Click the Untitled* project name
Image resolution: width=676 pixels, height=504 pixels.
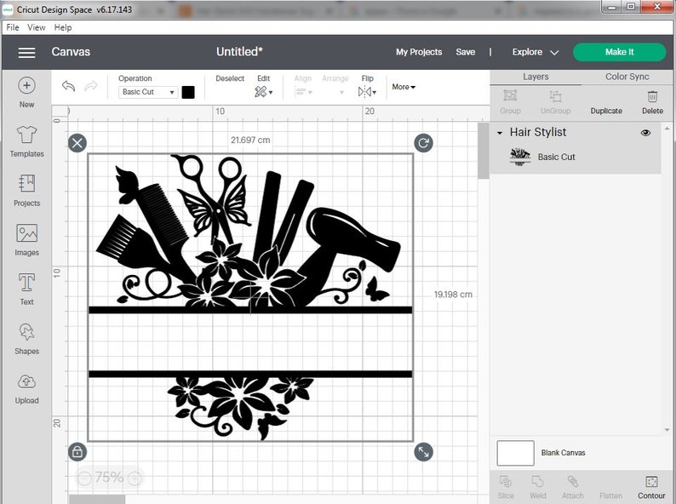pyautogui.click(x=239, y=52)
